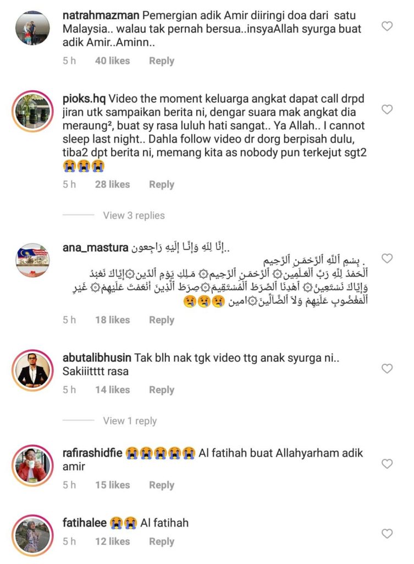Tap the heart beside pioks.hq's comment
The height and width of the screenshot is (564, 414).
387,110
